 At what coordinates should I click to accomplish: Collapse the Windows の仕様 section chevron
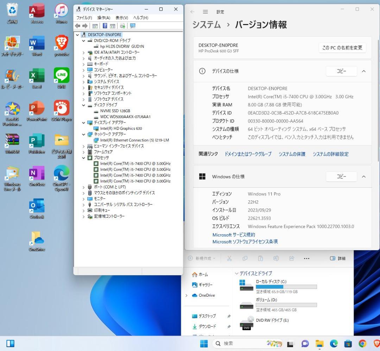tap(364, 176)
